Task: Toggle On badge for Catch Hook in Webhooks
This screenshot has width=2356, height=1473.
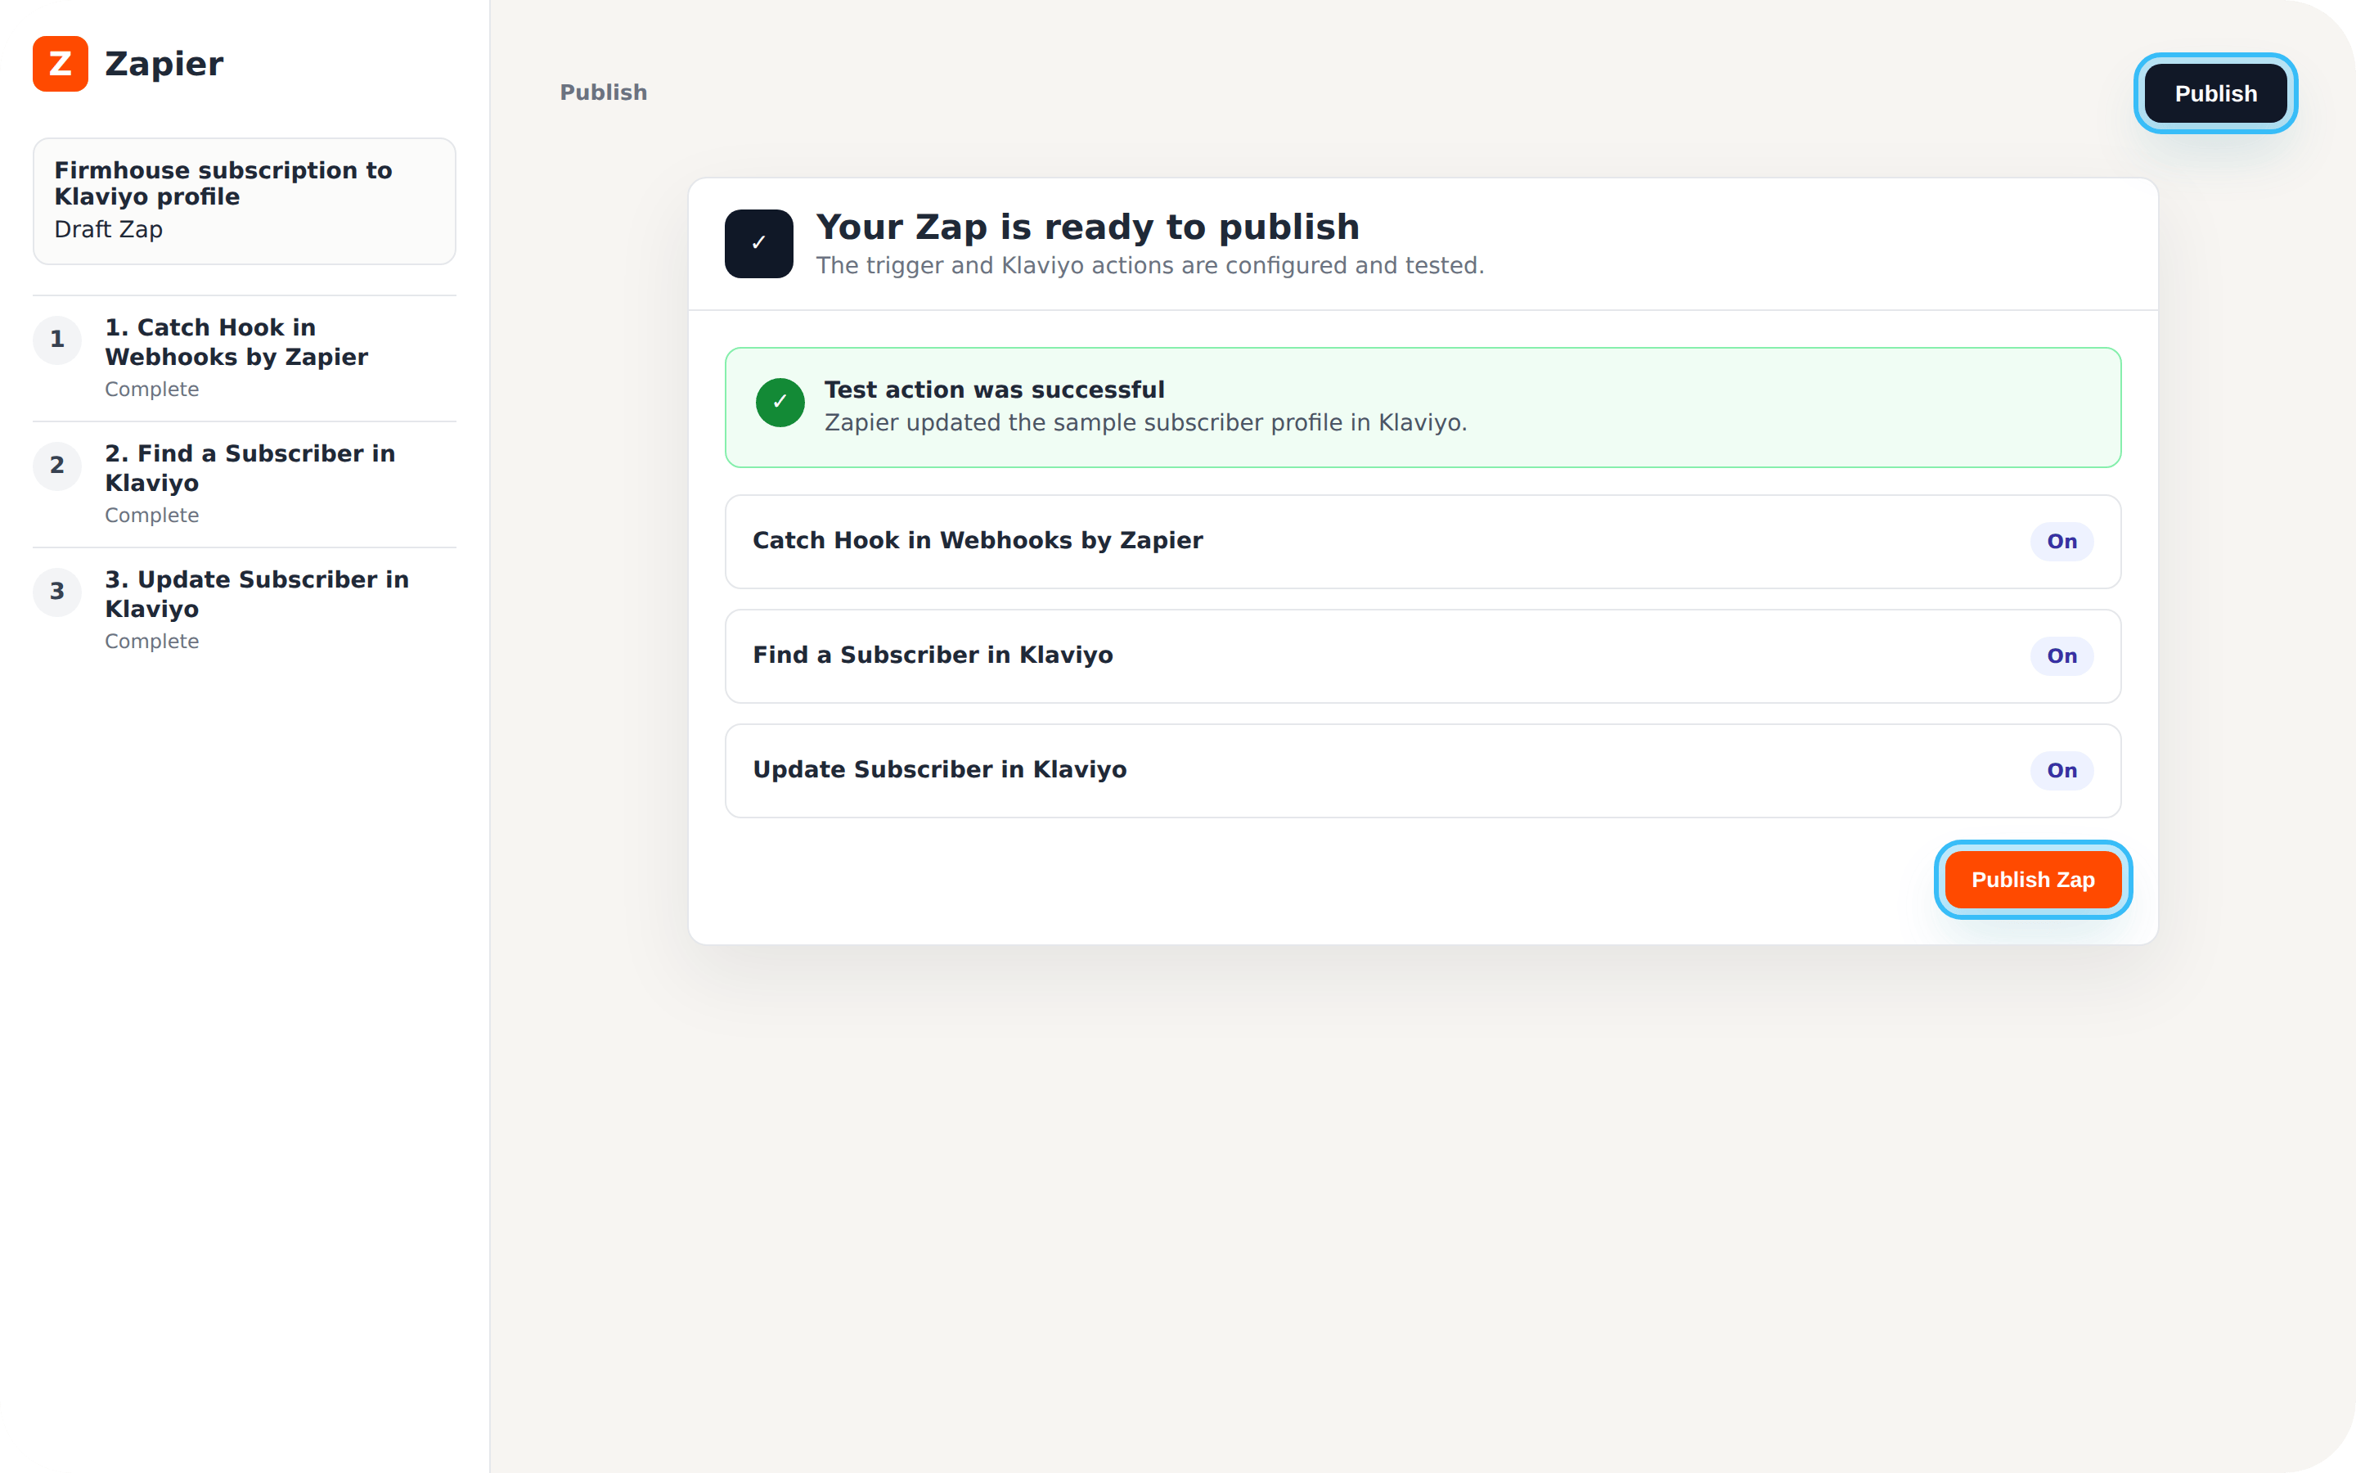Action: pos(2061,542)
